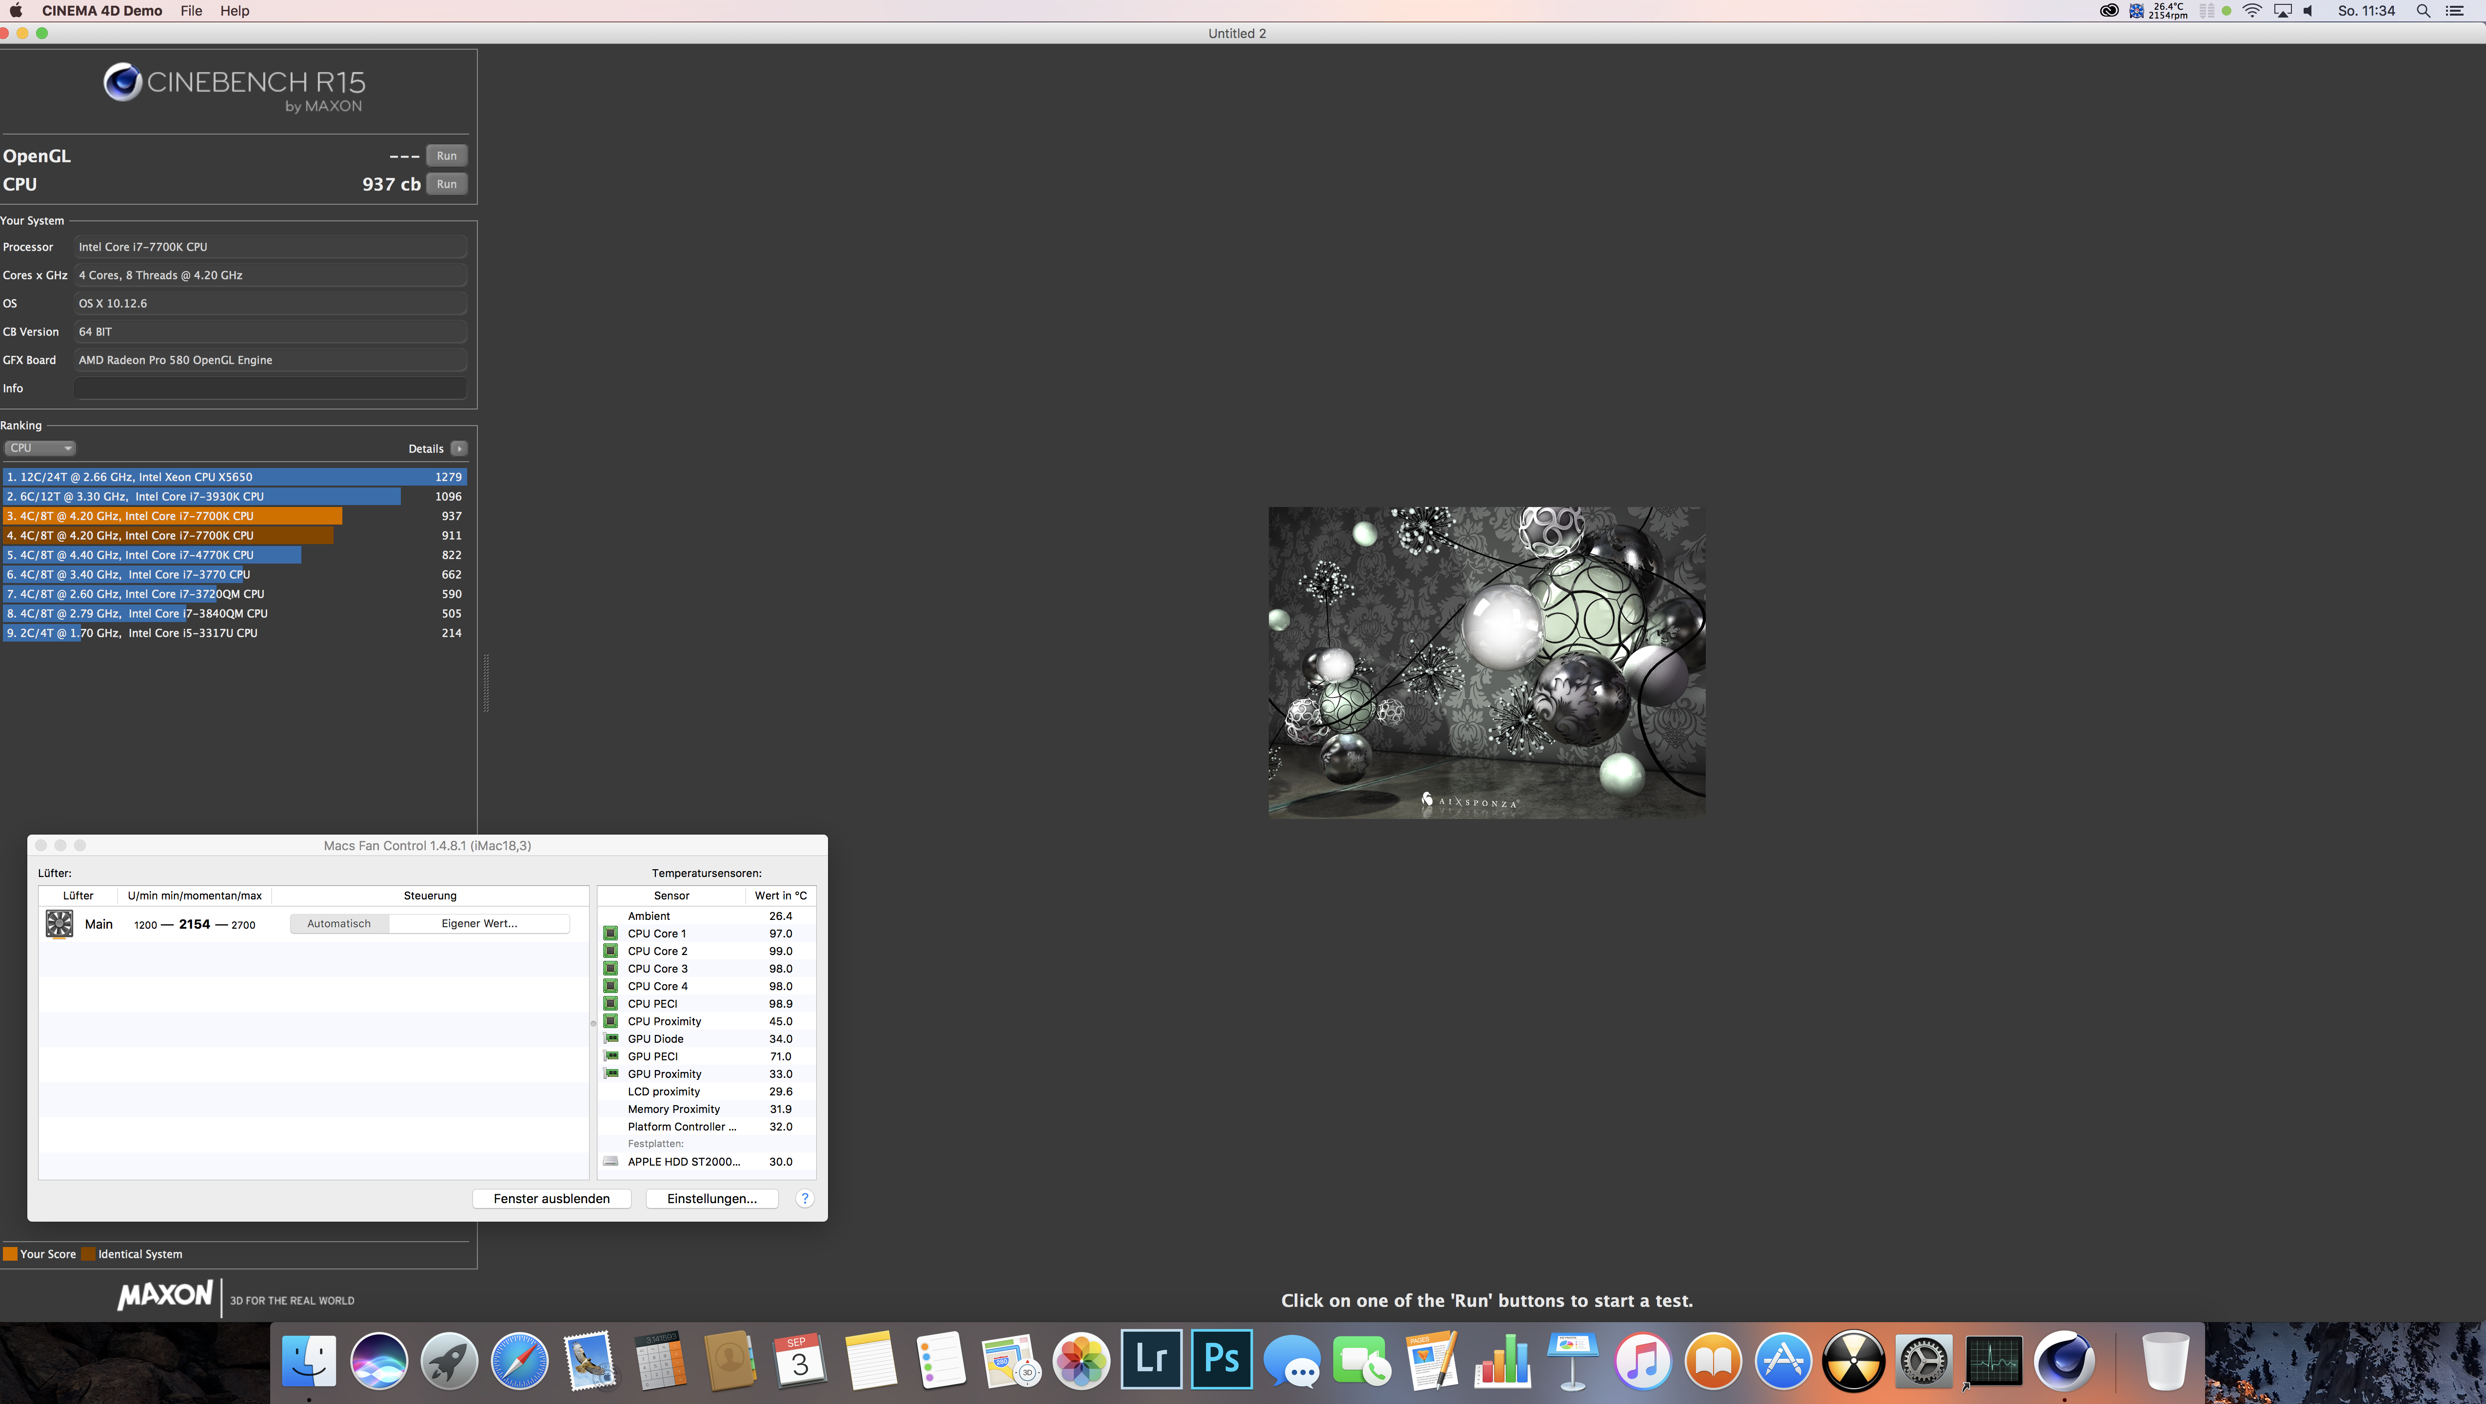The image size is (2486, 1404).
Task: Click the Info text field
Action: tap(270, 388)
